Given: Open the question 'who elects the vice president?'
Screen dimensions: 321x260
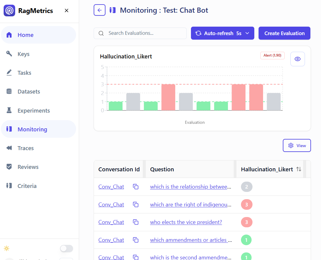Looking at the screenshot, I should tap(186, 222).
